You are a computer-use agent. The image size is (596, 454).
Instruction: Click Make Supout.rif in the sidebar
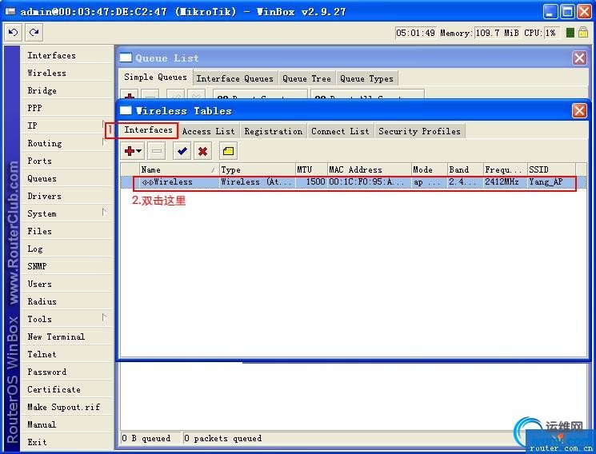pyautogui.click(x=66, y=408)
